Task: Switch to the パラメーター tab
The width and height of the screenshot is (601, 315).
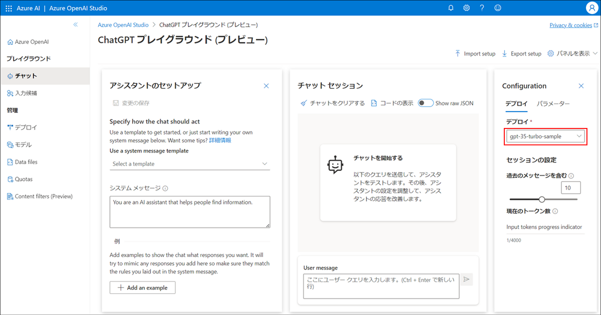Action: pyautogui.click(x=553, y=104)
